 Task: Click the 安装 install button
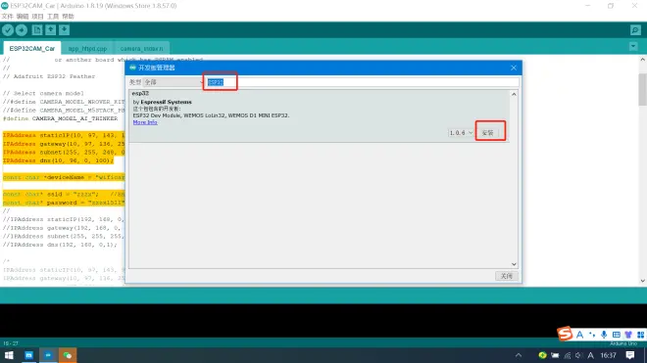pos(488,133)
